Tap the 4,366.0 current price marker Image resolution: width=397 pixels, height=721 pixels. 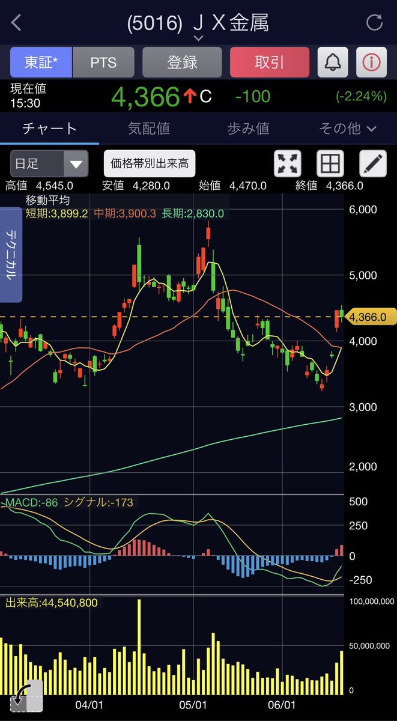[x=371, y=317]
